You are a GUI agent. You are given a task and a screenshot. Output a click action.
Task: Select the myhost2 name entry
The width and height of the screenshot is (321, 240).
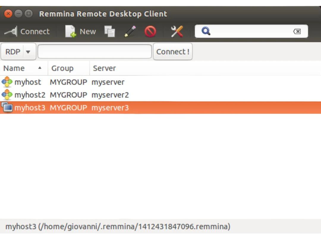tap(30, 95)
